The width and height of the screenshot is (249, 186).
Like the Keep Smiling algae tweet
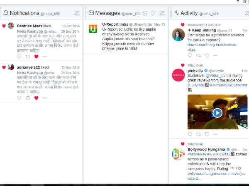[x=207, y=55]
